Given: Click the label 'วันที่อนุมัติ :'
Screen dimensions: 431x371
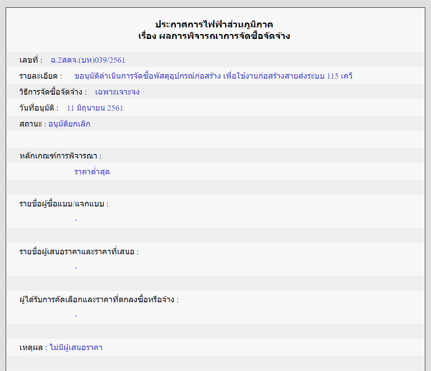Looking at the screenshot, I should pos(39,108).
